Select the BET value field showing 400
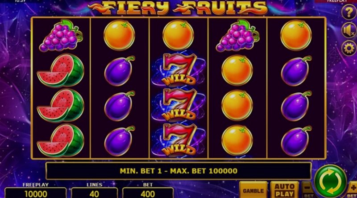The height and width of the screenshot is (198, 357). pos(148,193)
